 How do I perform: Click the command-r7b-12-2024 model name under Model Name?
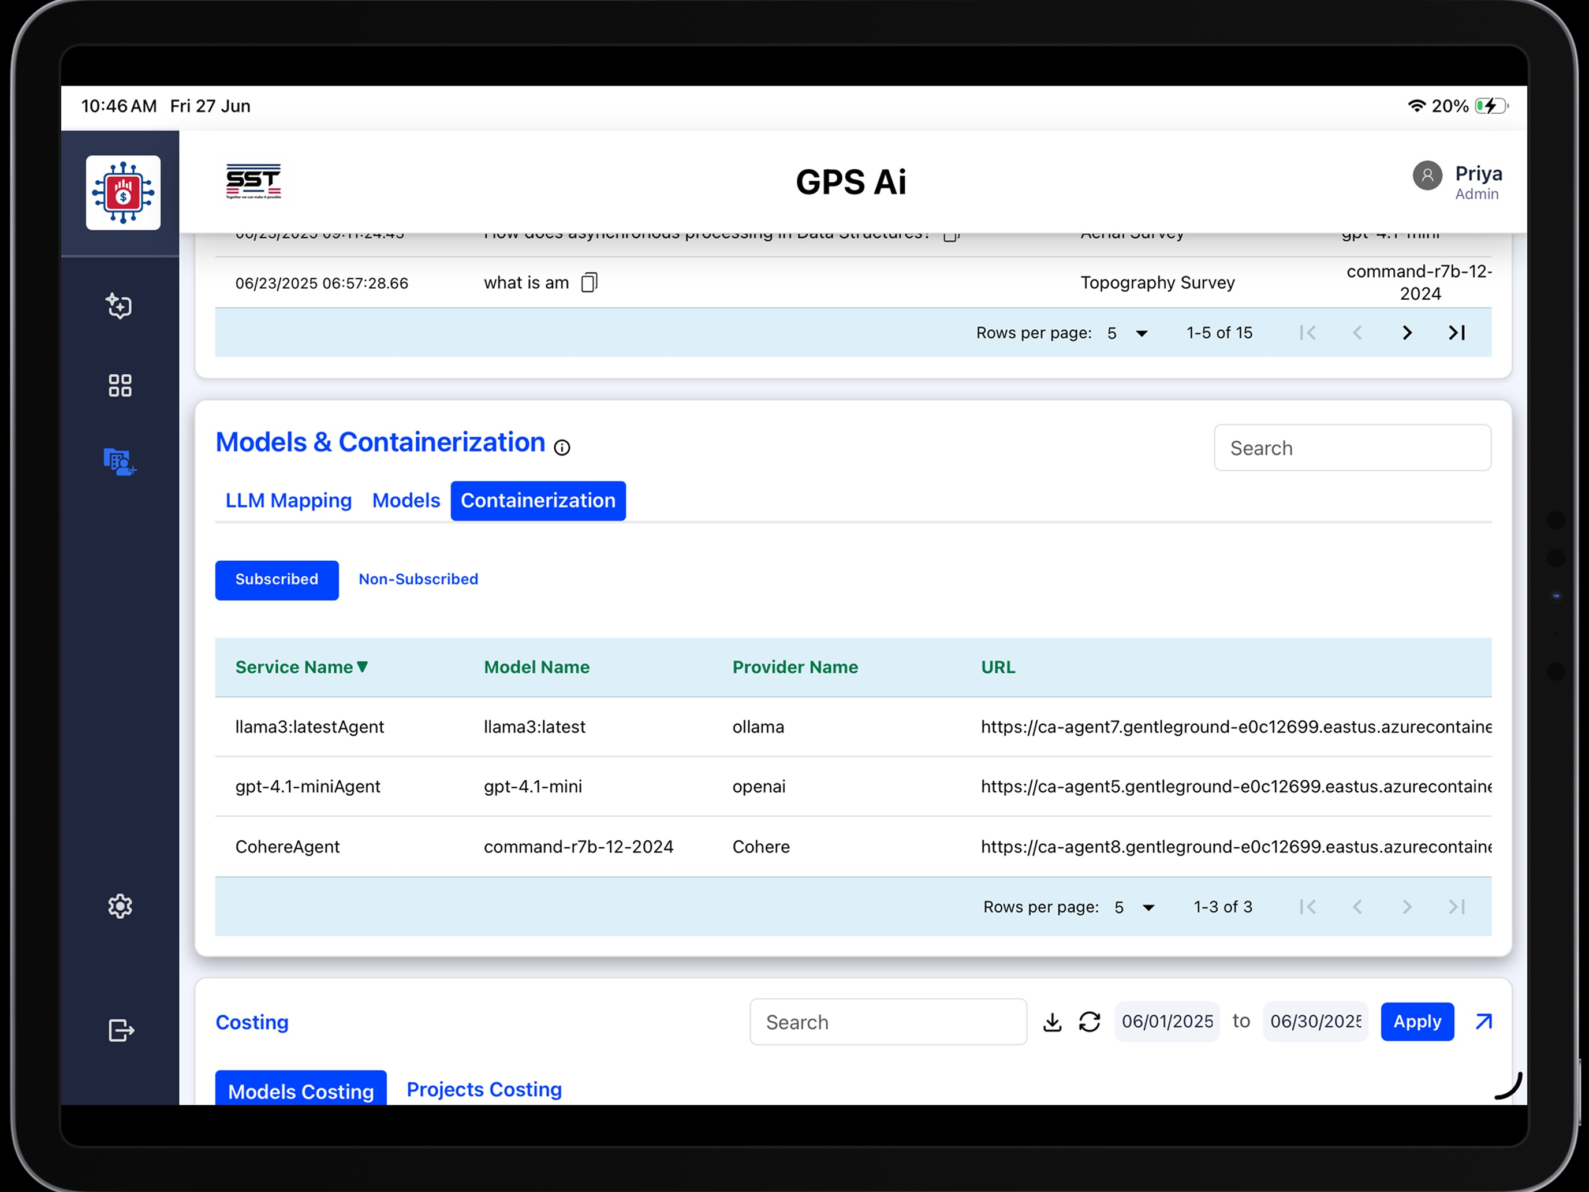click(579, 847)
